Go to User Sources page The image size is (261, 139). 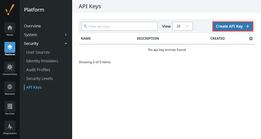(38, 52)
